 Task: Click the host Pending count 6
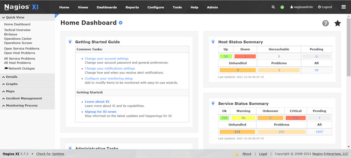click(316, 56)
